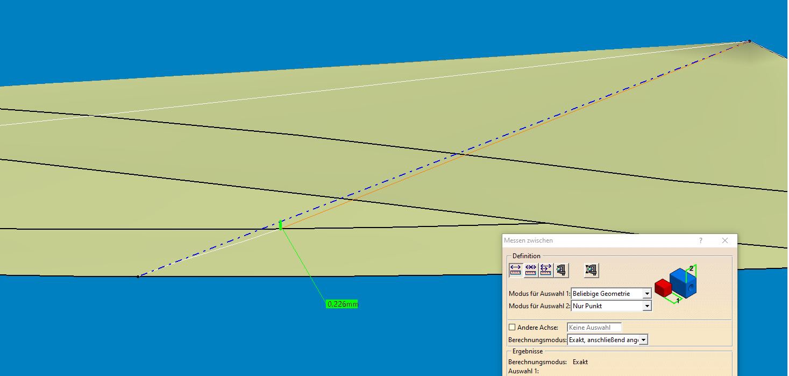Switch to chain measurement mode icon
This screenshot has height=376, width=789.
tap(531, 269)
